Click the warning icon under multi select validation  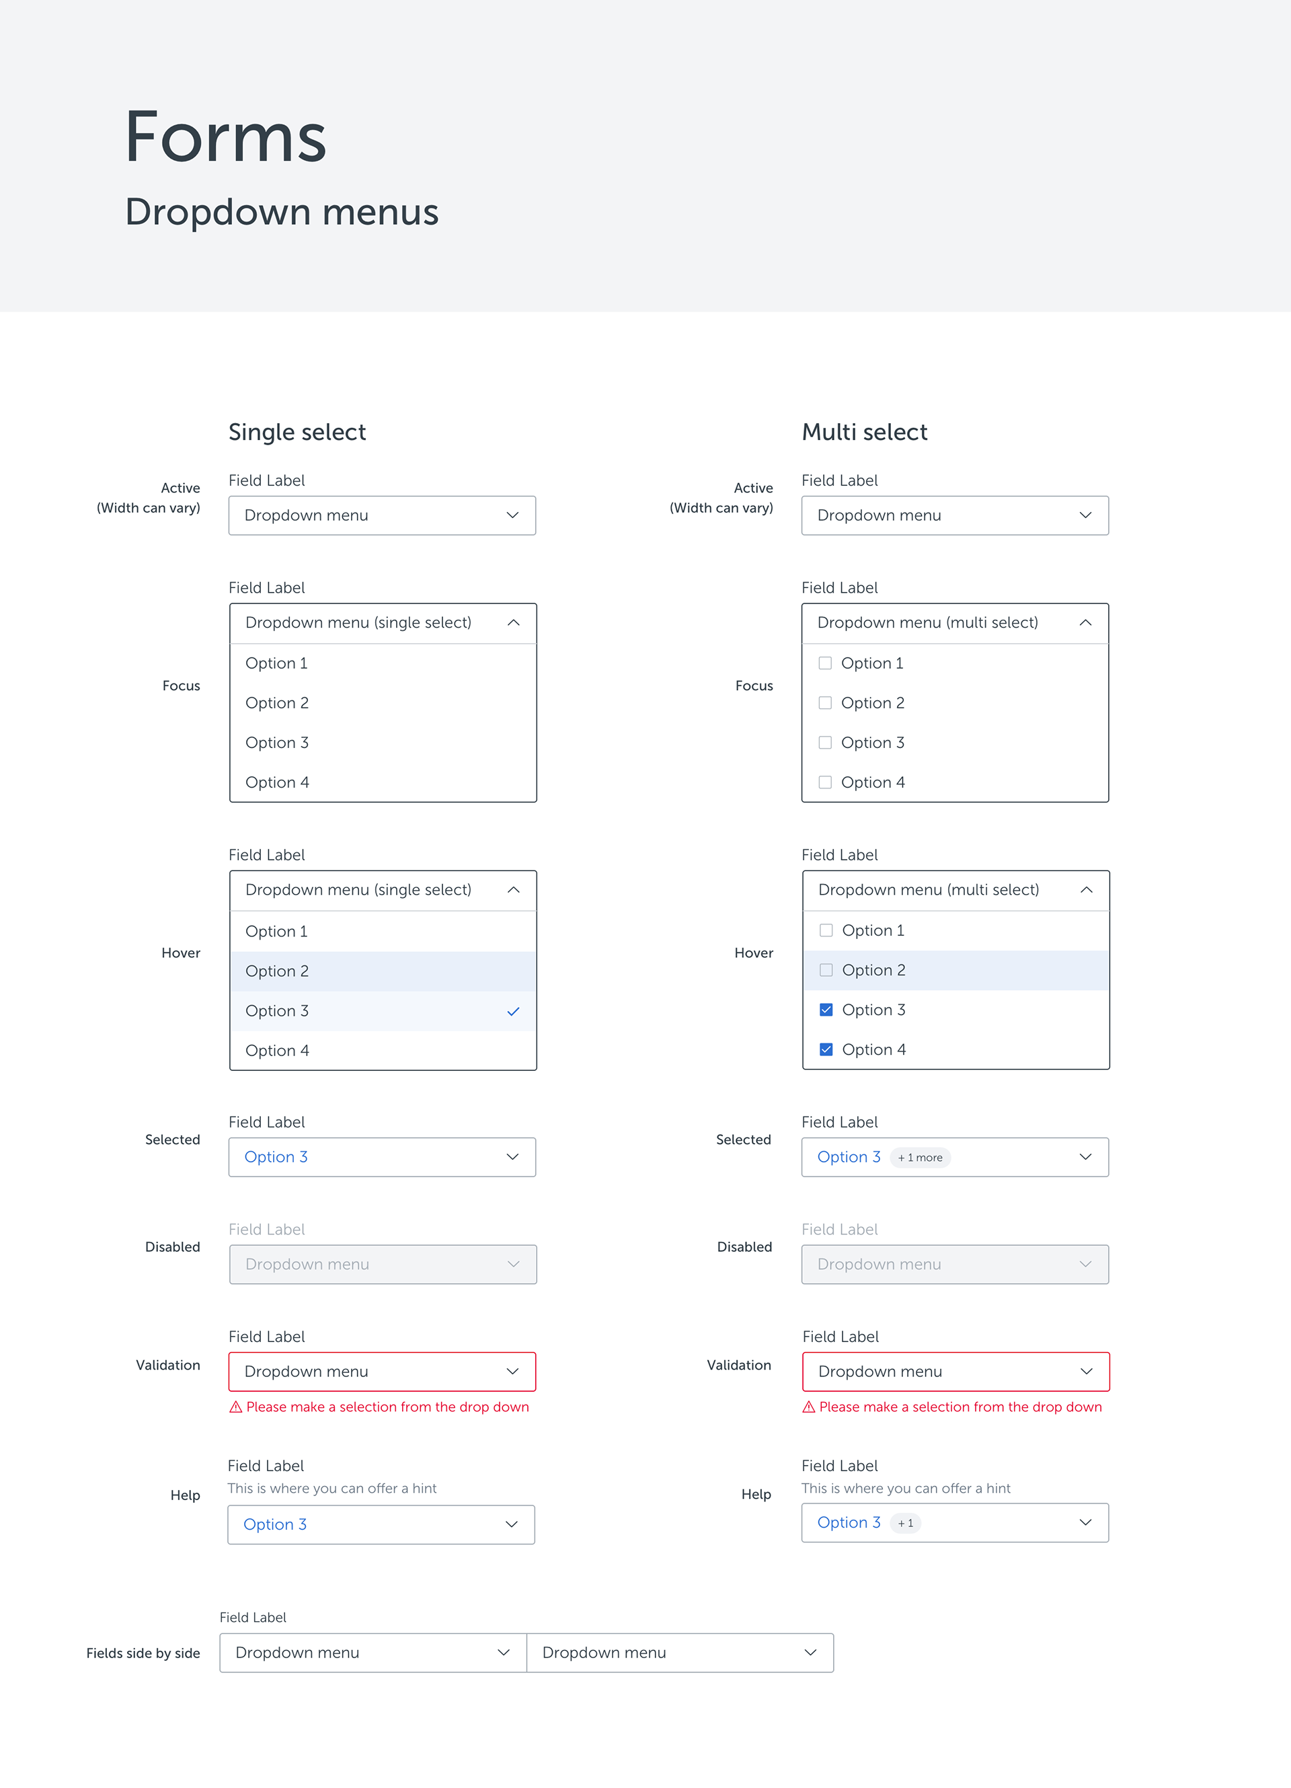pyautogui.click(x=809, y=1407)
